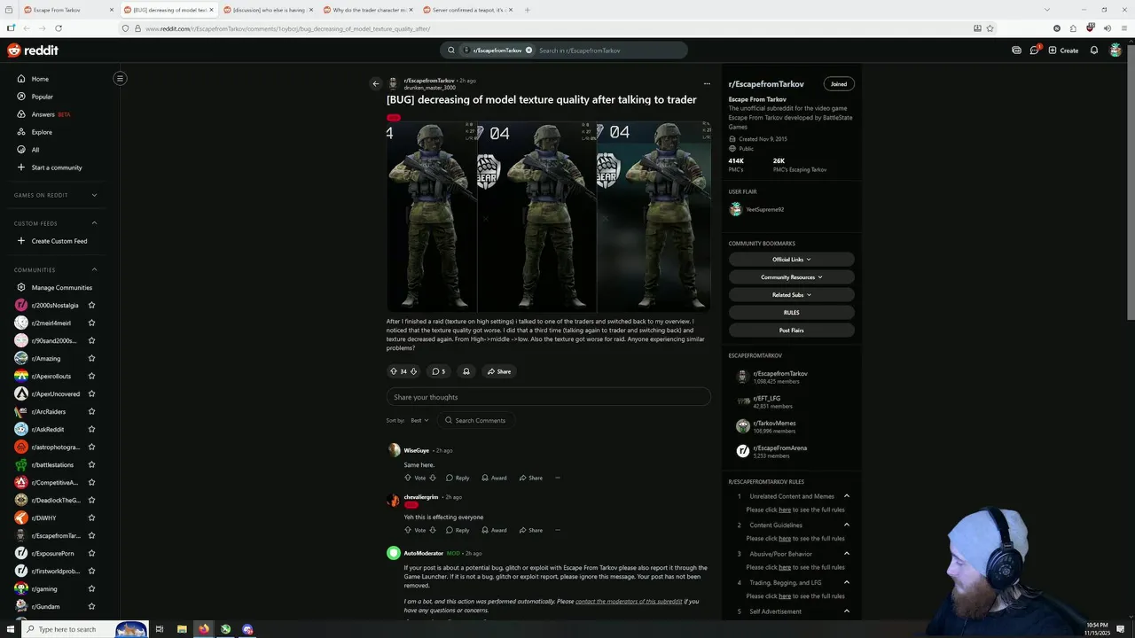Open the texture comparison post image
The height and width of the screenshot is (638, 1135).
coord(548,216)
